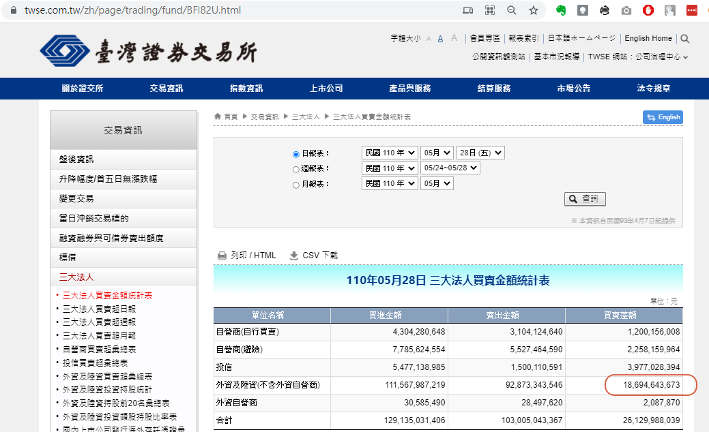
Task: Click the zoom magnifier icon in address bar
Action: 512,10
